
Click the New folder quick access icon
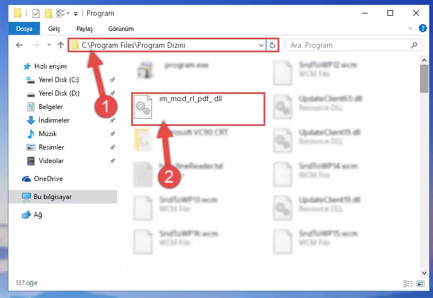[48, 13]
